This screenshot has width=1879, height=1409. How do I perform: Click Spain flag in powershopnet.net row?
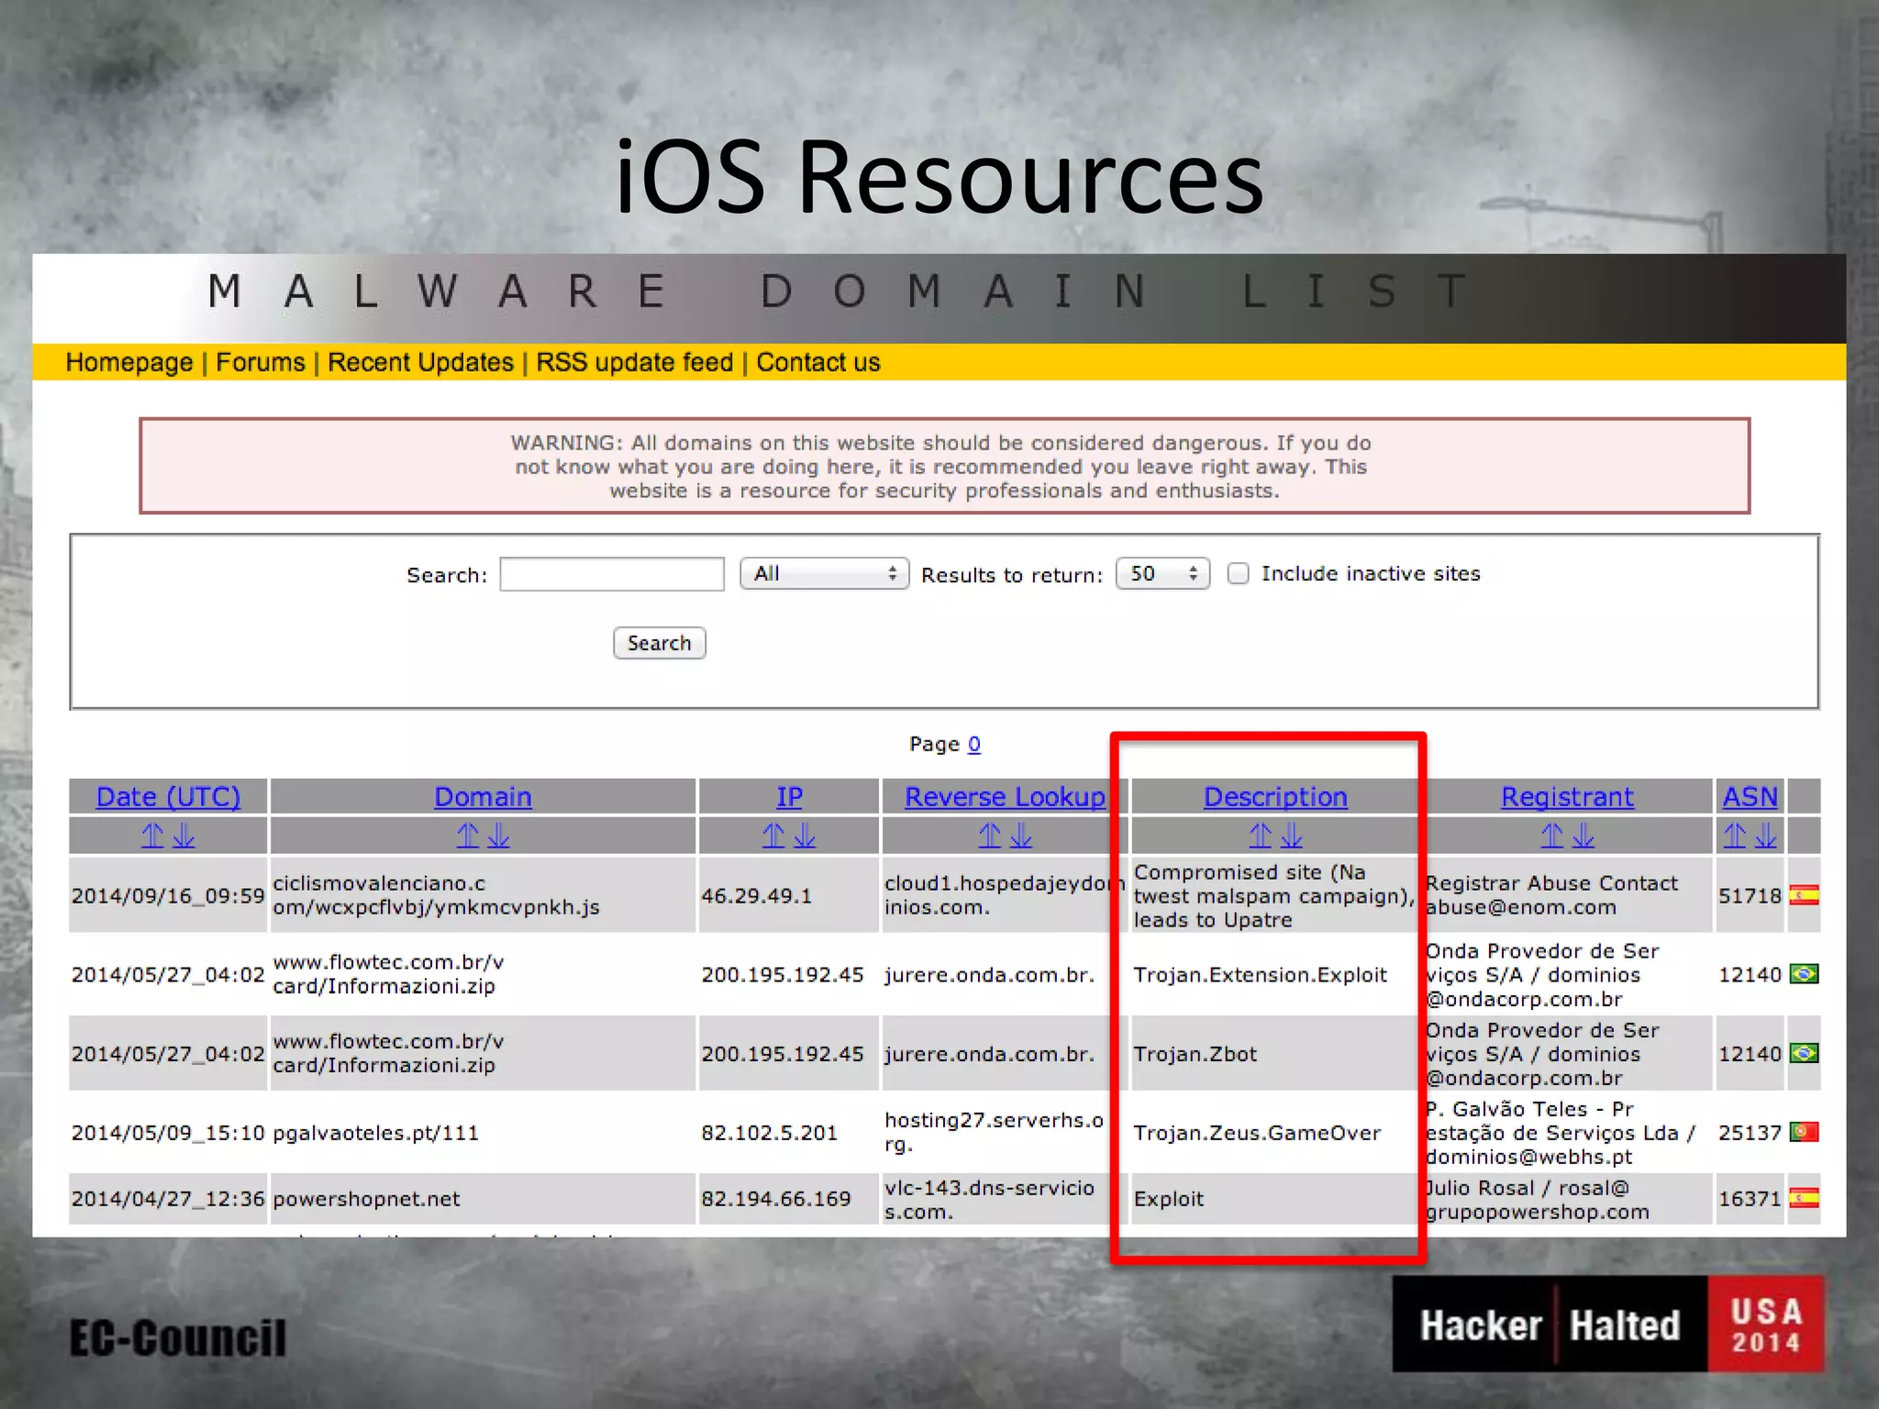click(1804, 1198)
